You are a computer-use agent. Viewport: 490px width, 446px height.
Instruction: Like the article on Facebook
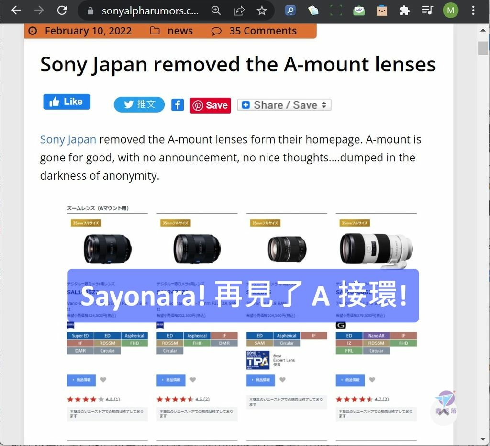click(67, 102)
